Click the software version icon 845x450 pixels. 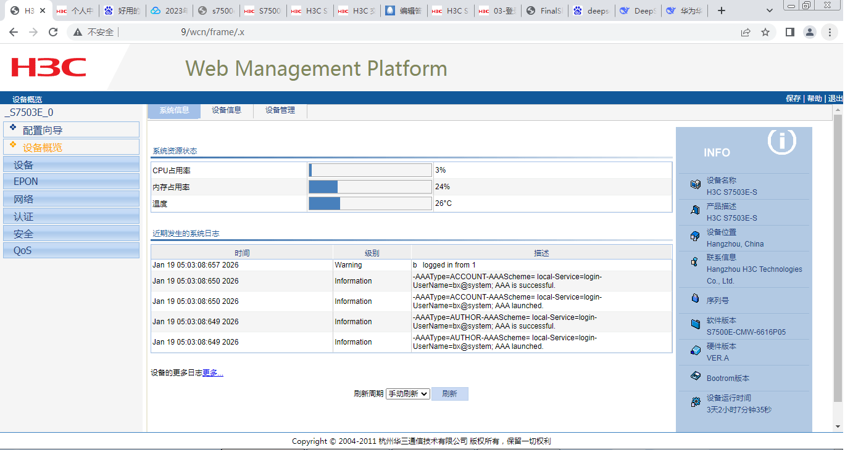(x=696, y=324)
